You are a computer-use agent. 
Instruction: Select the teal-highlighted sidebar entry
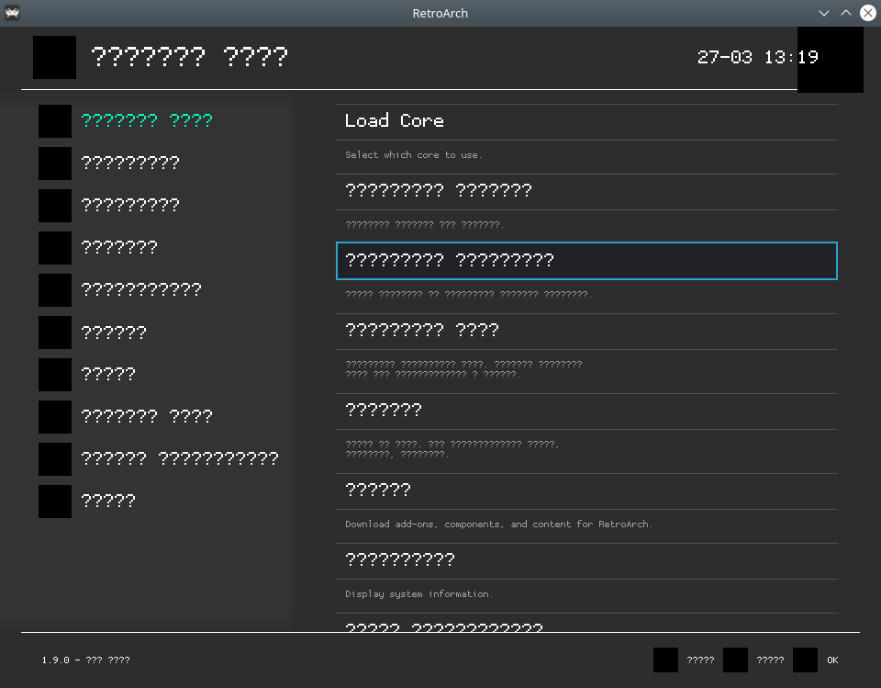tap(147, 120)
